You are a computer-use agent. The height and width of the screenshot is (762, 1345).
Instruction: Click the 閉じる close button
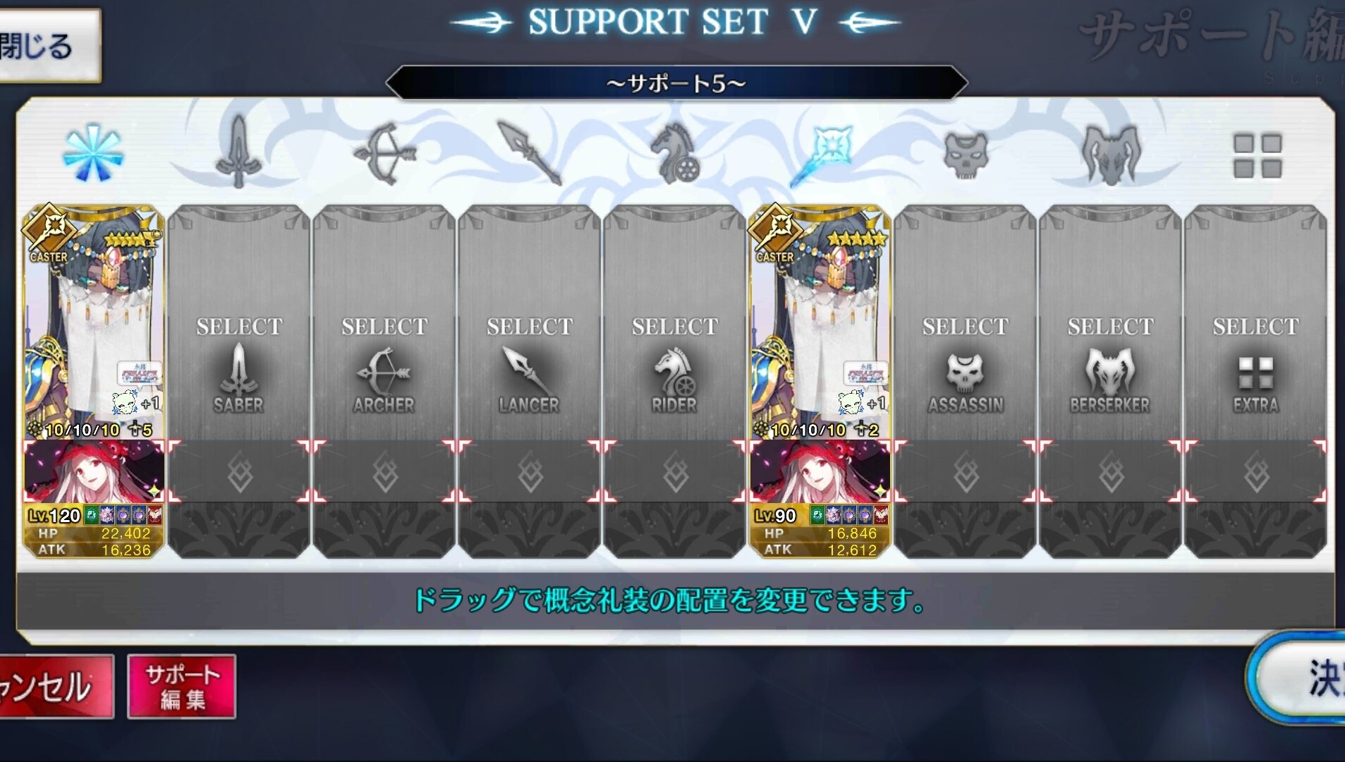(x=48, y=47)
